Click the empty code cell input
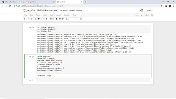The width and height of the screenshot is (176, 99). click(94, 80)
